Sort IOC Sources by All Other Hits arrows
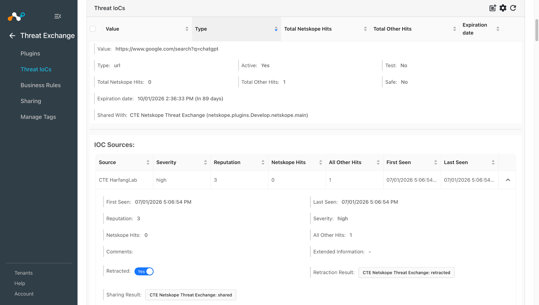Image resolution: width=539 pixels, height=305 pixels. point(378,162)
